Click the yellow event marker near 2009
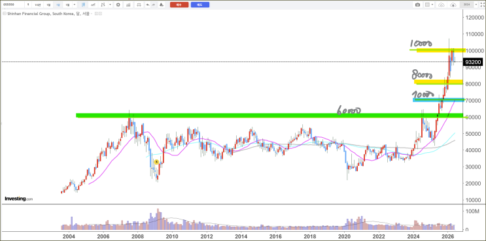This screenshot has width=486, height=241. (x=156, y=162)
